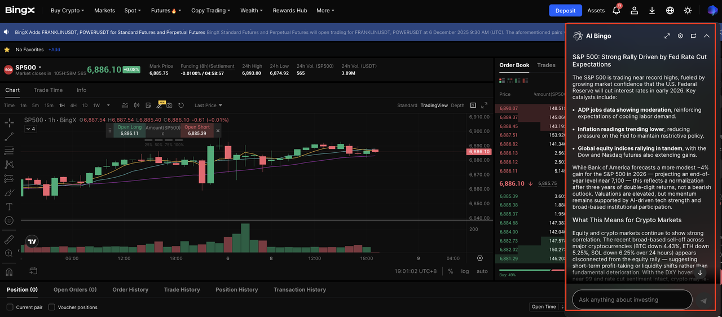Toggle the log scale on chart

(x=465, y=271)
